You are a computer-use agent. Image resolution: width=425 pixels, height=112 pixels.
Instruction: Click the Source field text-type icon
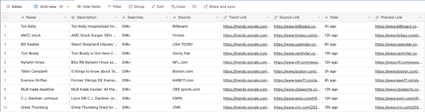coord(175,17)
